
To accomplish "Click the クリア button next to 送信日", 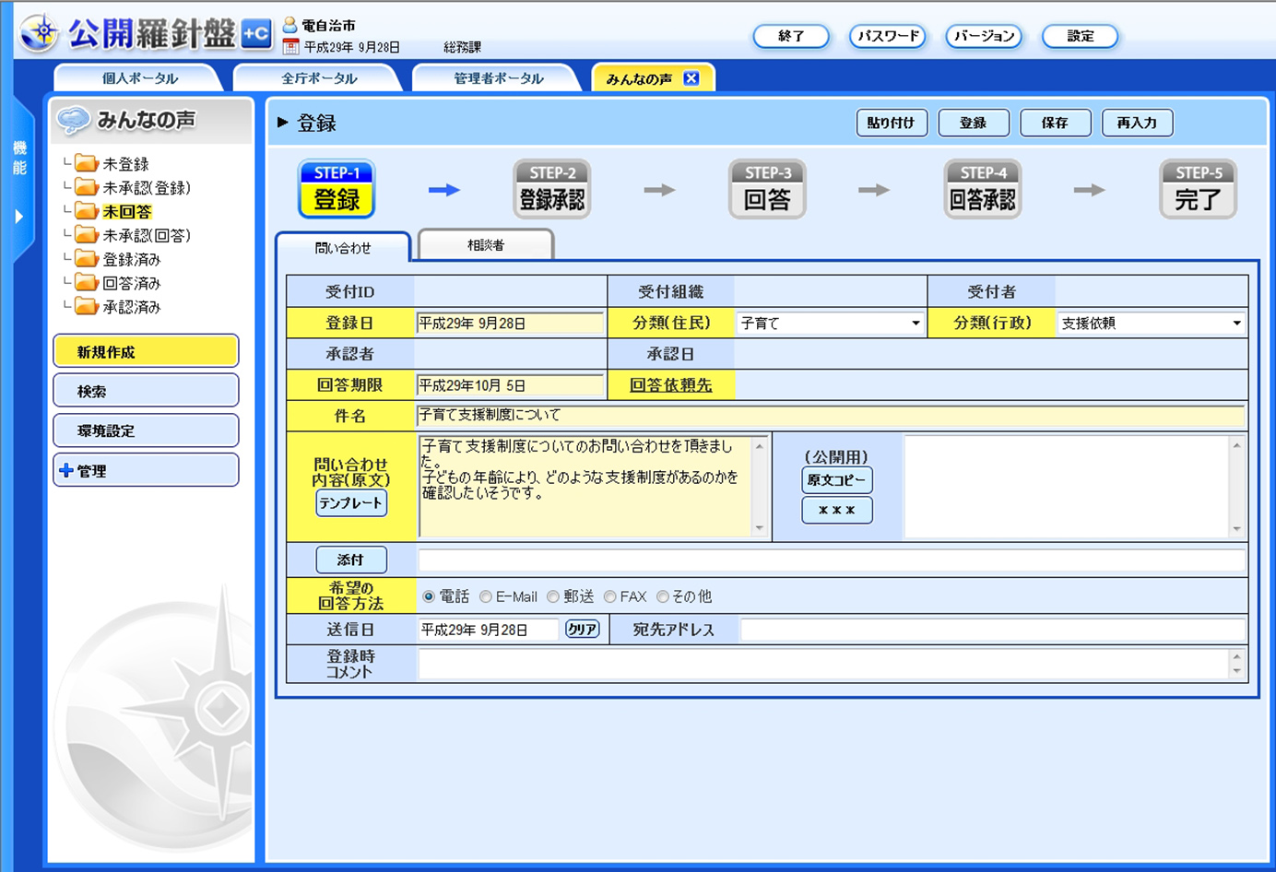I will [582, 630].
